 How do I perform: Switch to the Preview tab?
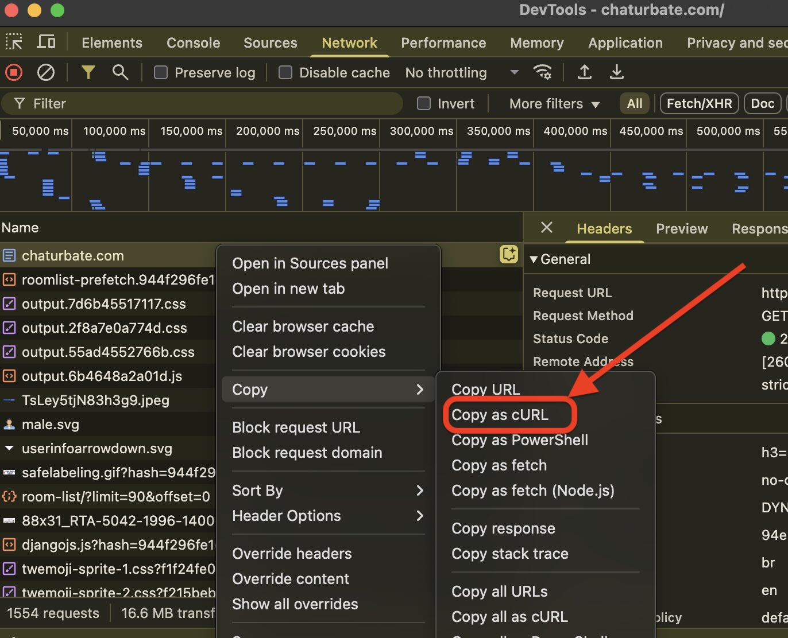pyautogui.click(x=682, y=228)
